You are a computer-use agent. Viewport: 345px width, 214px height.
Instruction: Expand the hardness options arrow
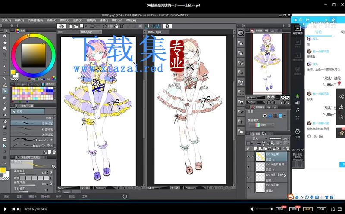[x=51, y=178]
